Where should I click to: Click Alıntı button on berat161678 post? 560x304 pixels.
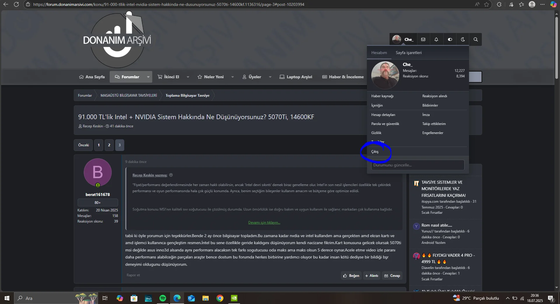coord(372,276)
